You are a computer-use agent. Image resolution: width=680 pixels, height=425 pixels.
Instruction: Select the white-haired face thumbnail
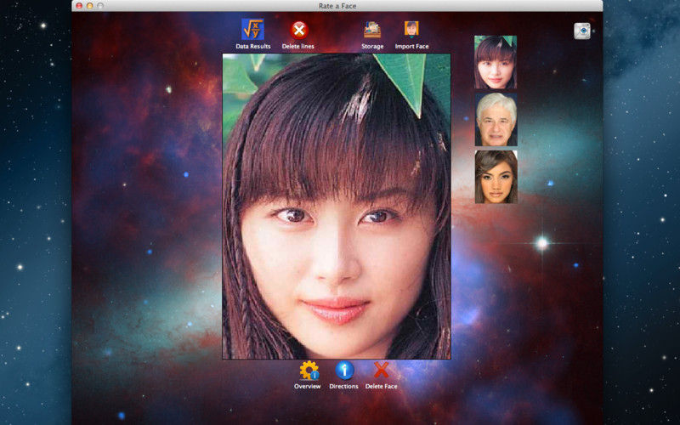496,119
